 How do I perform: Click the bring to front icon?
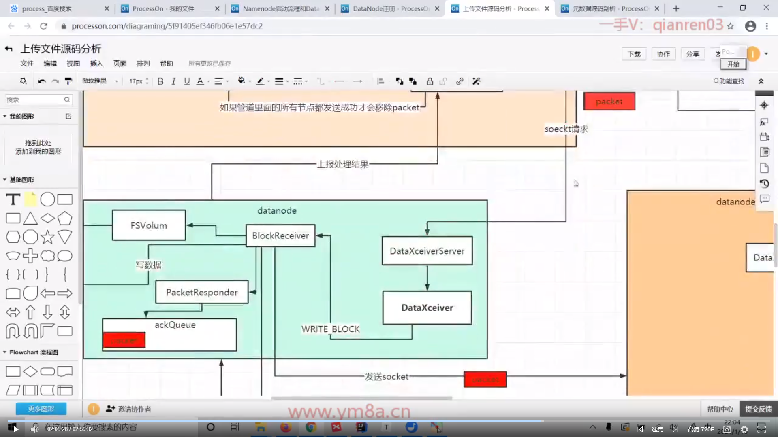click(x=400, y=81)
